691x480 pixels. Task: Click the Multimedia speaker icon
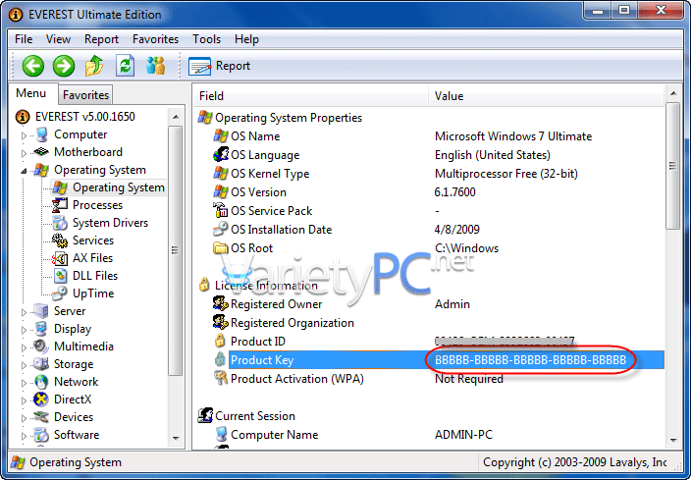41,347
